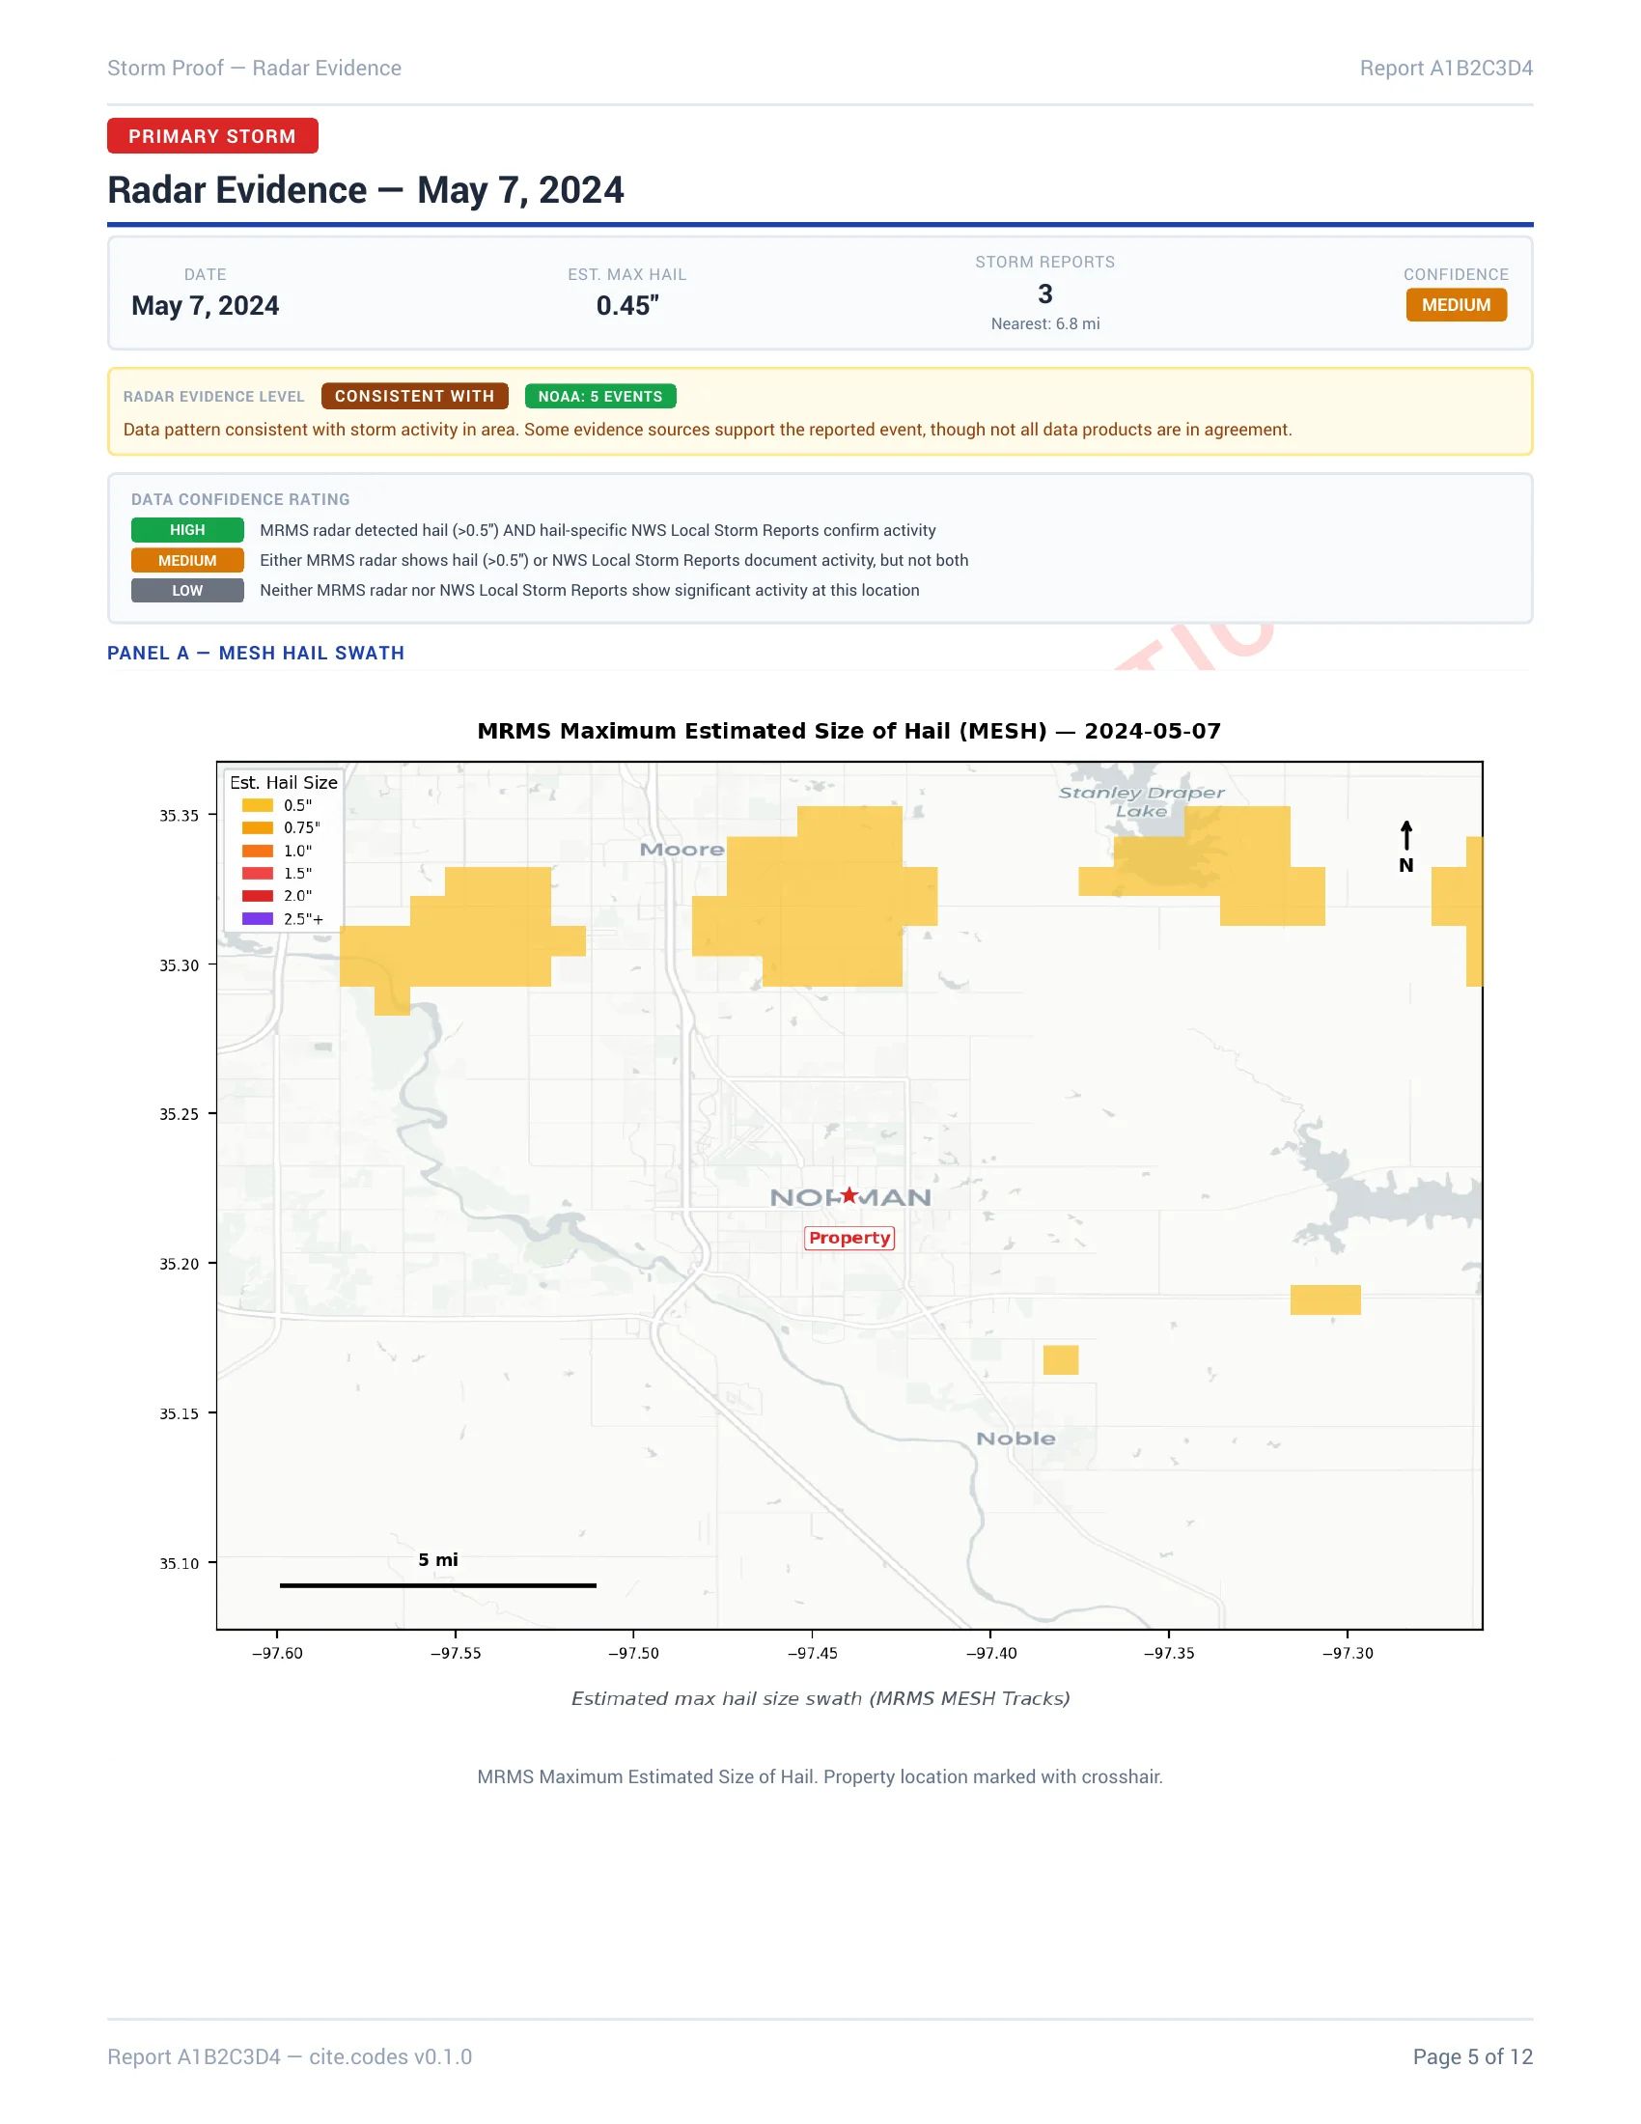
Task: Select the red star marker at Norman
Action: [849, 1195]
